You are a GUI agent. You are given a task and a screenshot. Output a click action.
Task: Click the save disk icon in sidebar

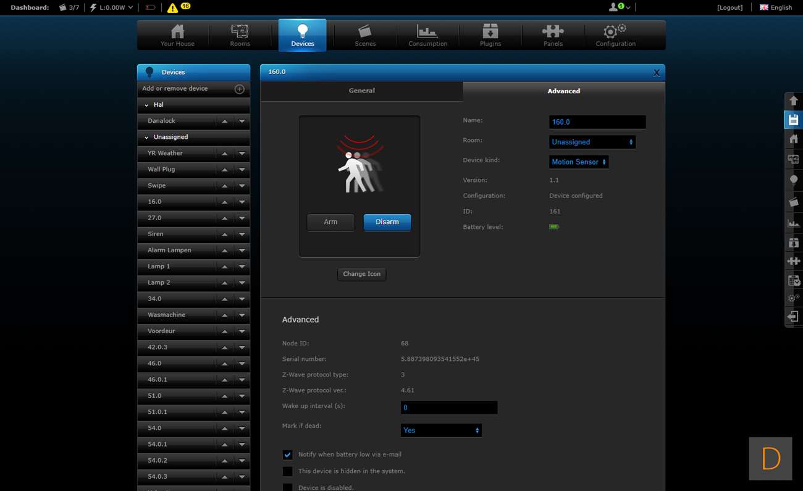794,120
